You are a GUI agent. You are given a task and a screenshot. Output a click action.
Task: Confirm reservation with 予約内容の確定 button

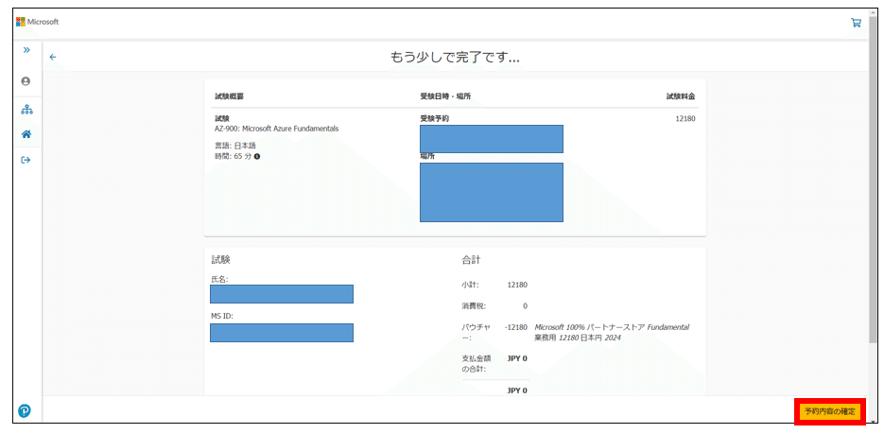point(830,411)
